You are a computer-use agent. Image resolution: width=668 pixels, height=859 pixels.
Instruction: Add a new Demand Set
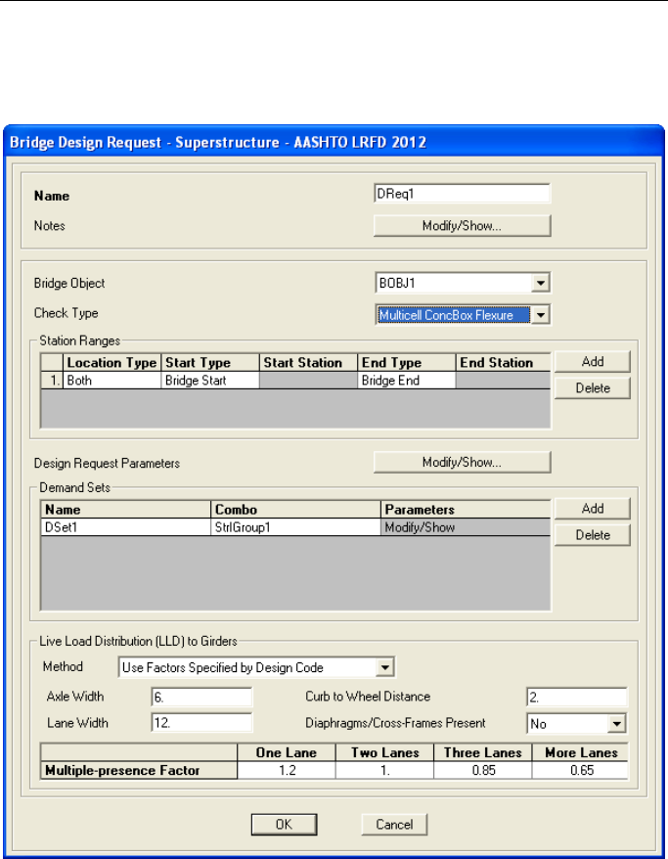593,509
